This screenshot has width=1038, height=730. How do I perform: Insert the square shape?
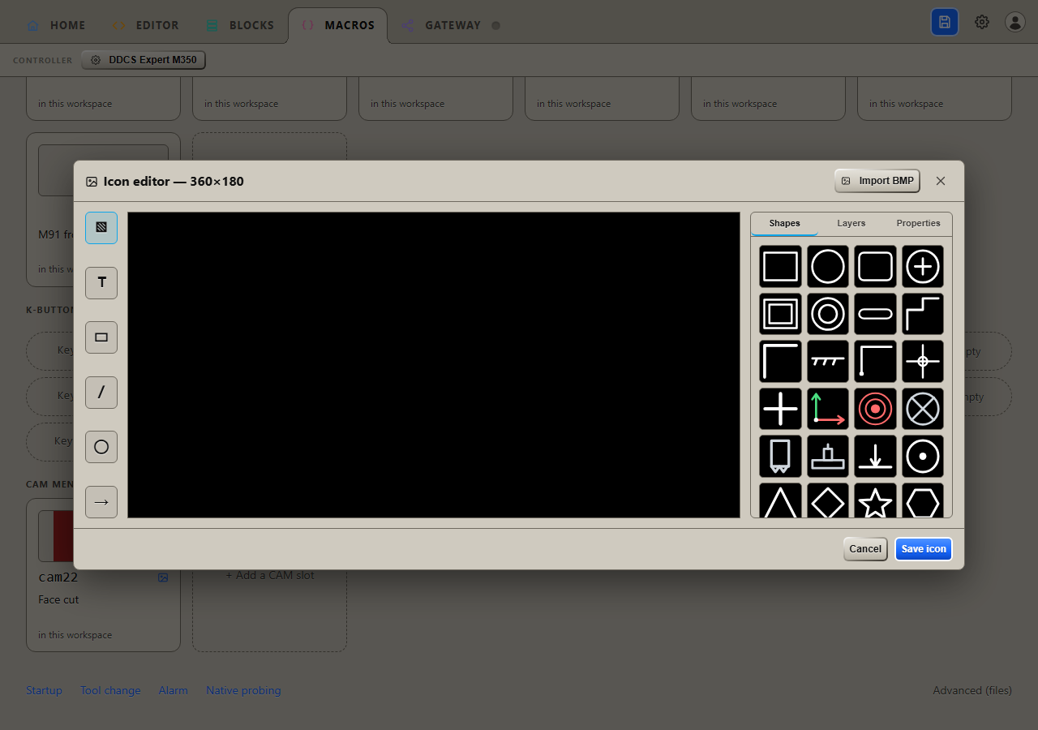(x=780, y=266)
